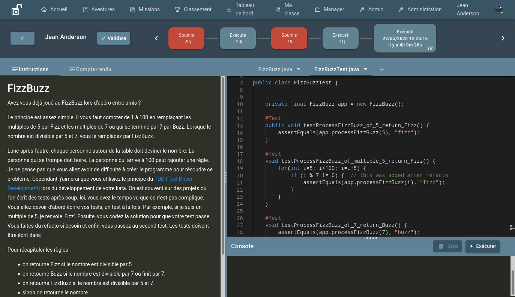
Task: Open the Missions page
Action: point(145,9)
